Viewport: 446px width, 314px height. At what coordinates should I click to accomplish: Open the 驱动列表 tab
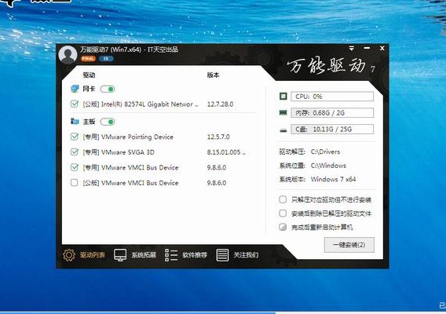click(84, 255)
